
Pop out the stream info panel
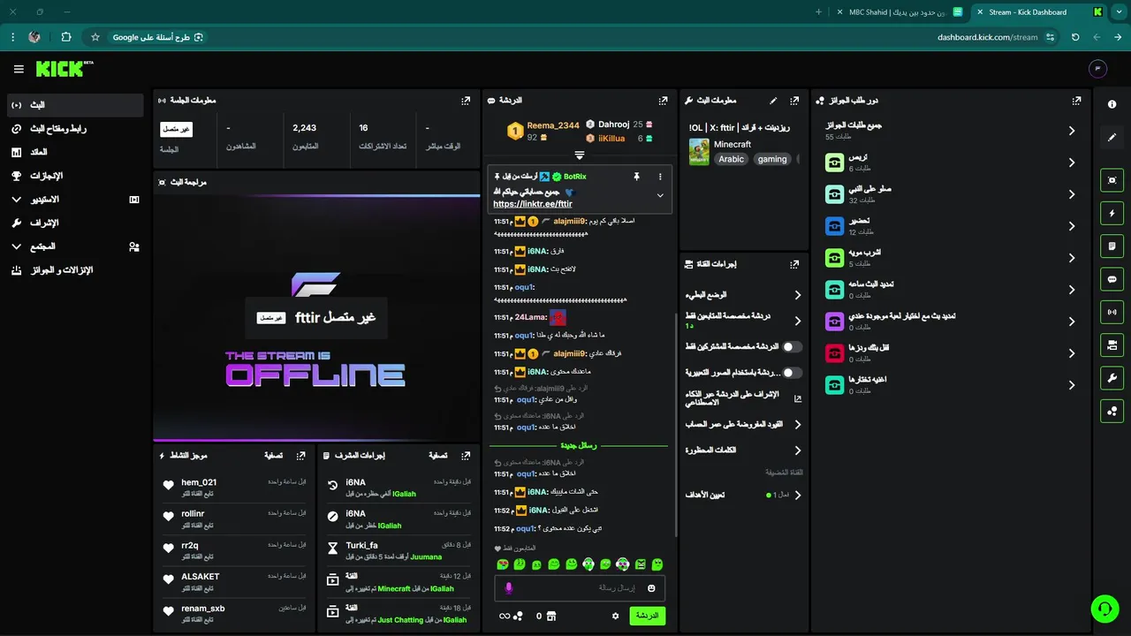point(794,101)
